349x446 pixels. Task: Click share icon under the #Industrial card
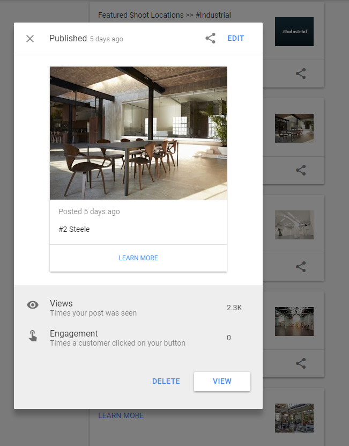tap(301, 74)
